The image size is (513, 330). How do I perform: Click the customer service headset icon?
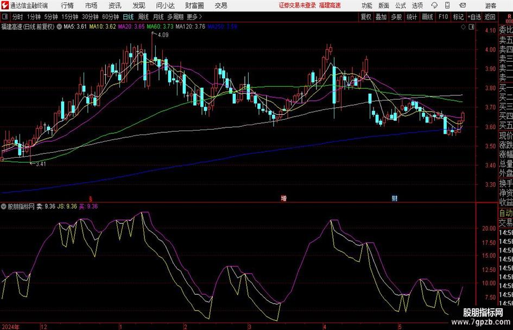[434, 5]
